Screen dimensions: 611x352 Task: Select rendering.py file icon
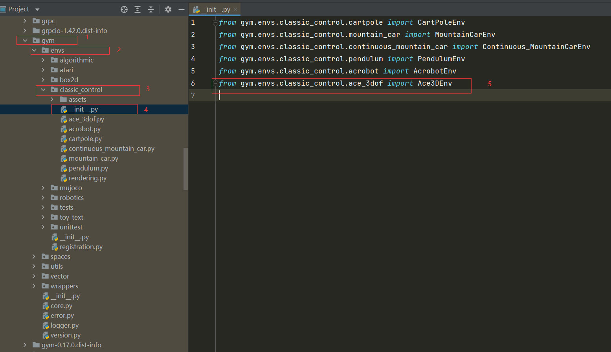[x=64, y=178]
